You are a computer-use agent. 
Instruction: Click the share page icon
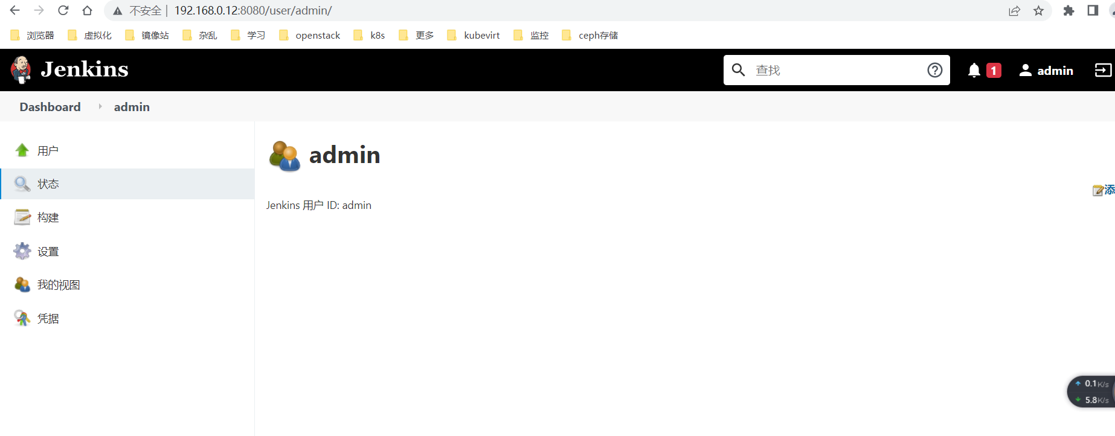point(1014,11)
